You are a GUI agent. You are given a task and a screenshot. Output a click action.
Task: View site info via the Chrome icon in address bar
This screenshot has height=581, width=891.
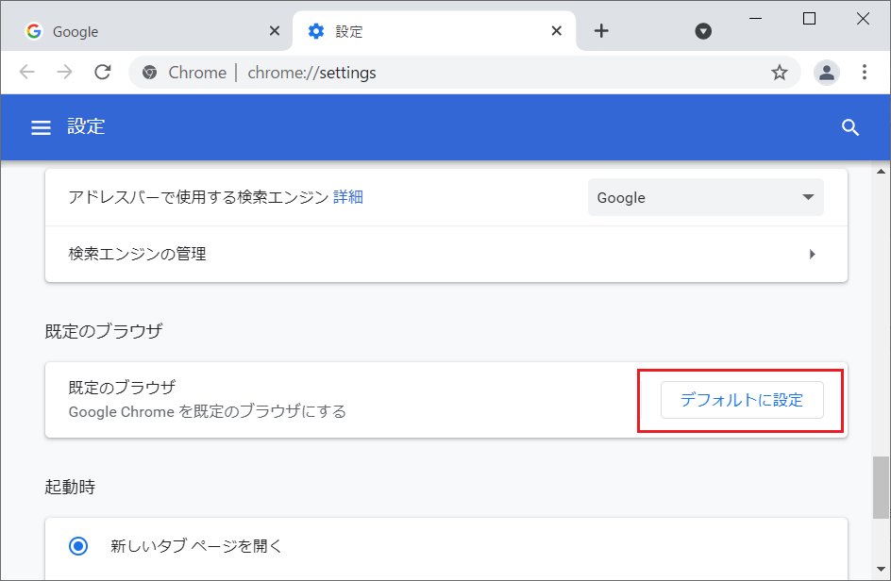click(149, 73)
